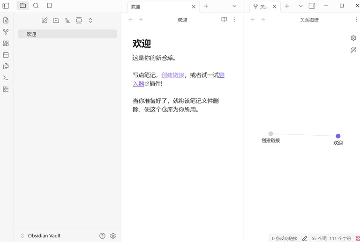Open the search panel icon
Image resolution: width=360 pixels, height=242 pixels.
[x=36, y=6]
